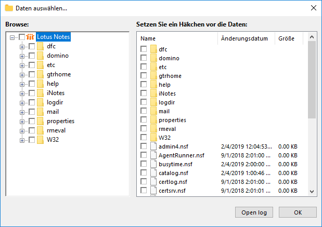
Task: Expand the W32 tree node
Action: [x=22, y=140]
